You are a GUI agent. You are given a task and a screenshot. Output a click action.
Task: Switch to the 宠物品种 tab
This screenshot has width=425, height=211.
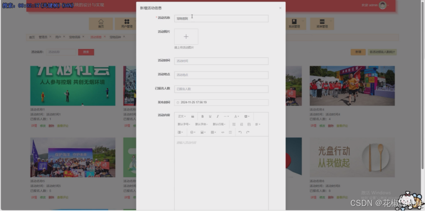[x=115, y=37]
